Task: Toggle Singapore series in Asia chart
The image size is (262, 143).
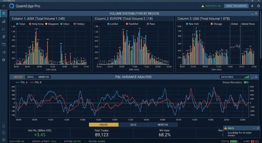Action: [52, 24]
